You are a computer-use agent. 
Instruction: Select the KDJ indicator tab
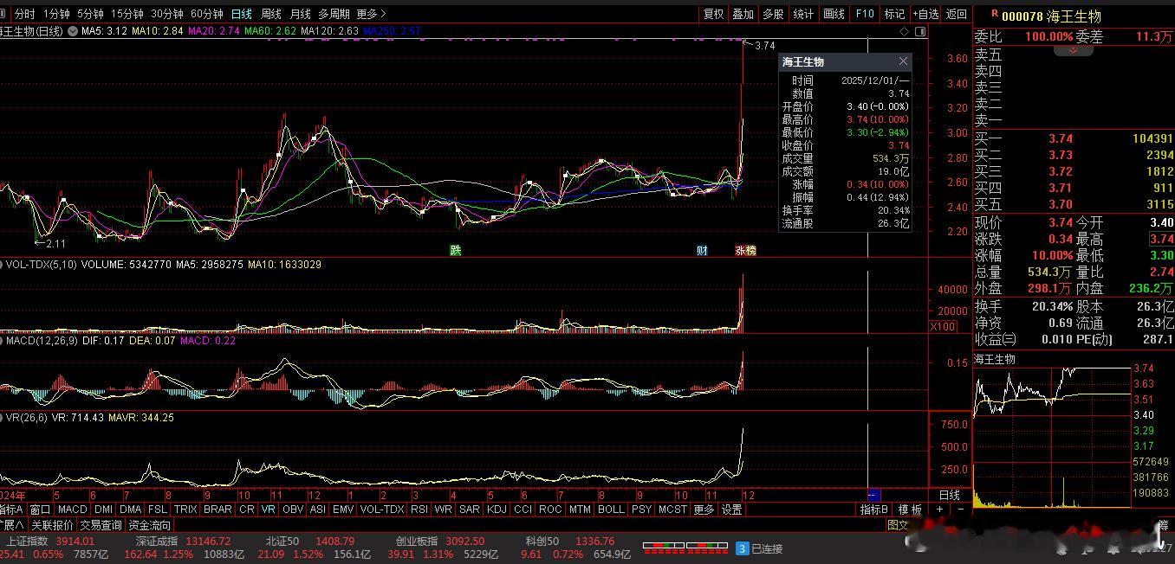point(497,510)
